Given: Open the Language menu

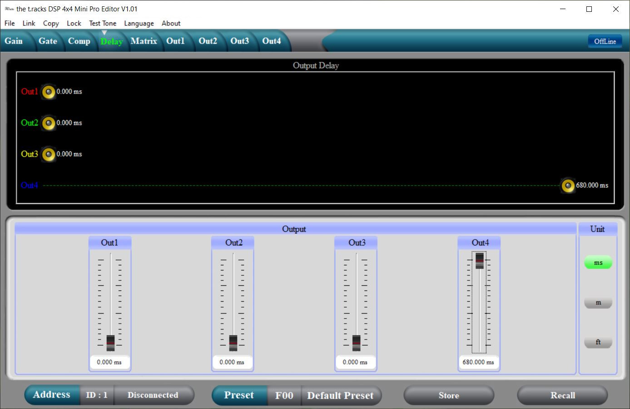Looking at the screenshot, I should coord(139,23).
